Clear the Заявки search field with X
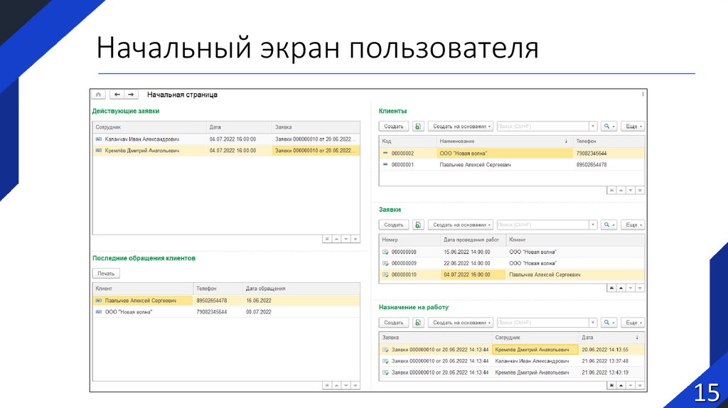 point(593,225)
